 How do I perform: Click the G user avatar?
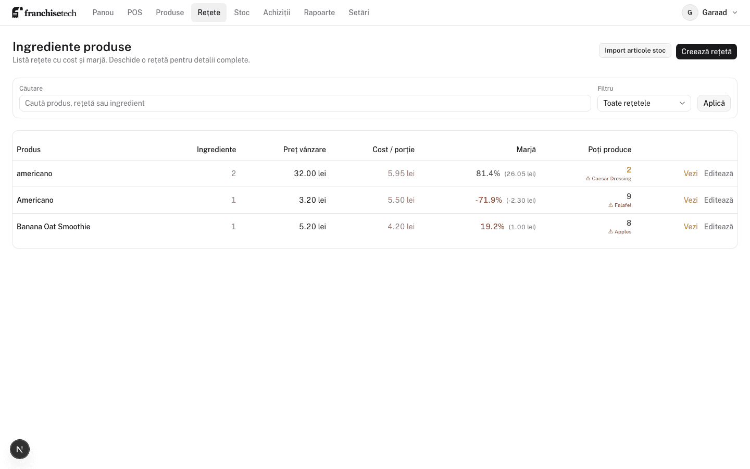coord(690,13)
